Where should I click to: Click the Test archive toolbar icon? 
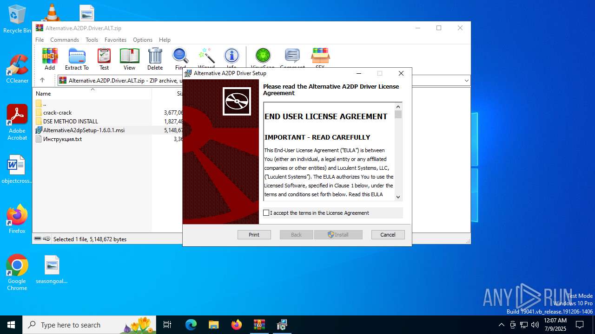click(104, 59)
